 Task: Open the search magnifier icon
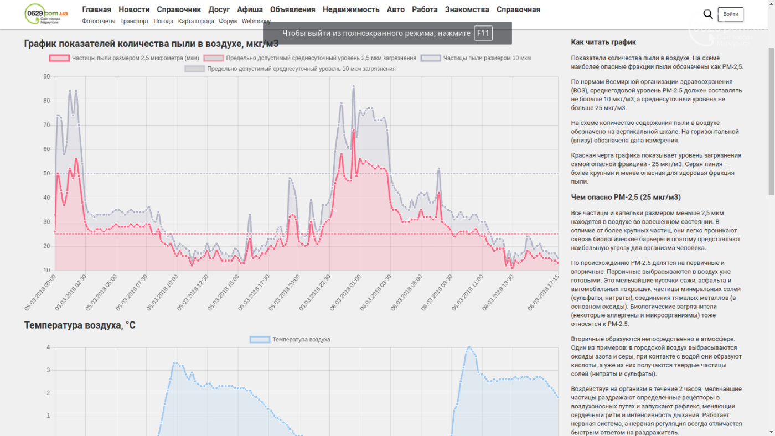(x=707, y=14)
